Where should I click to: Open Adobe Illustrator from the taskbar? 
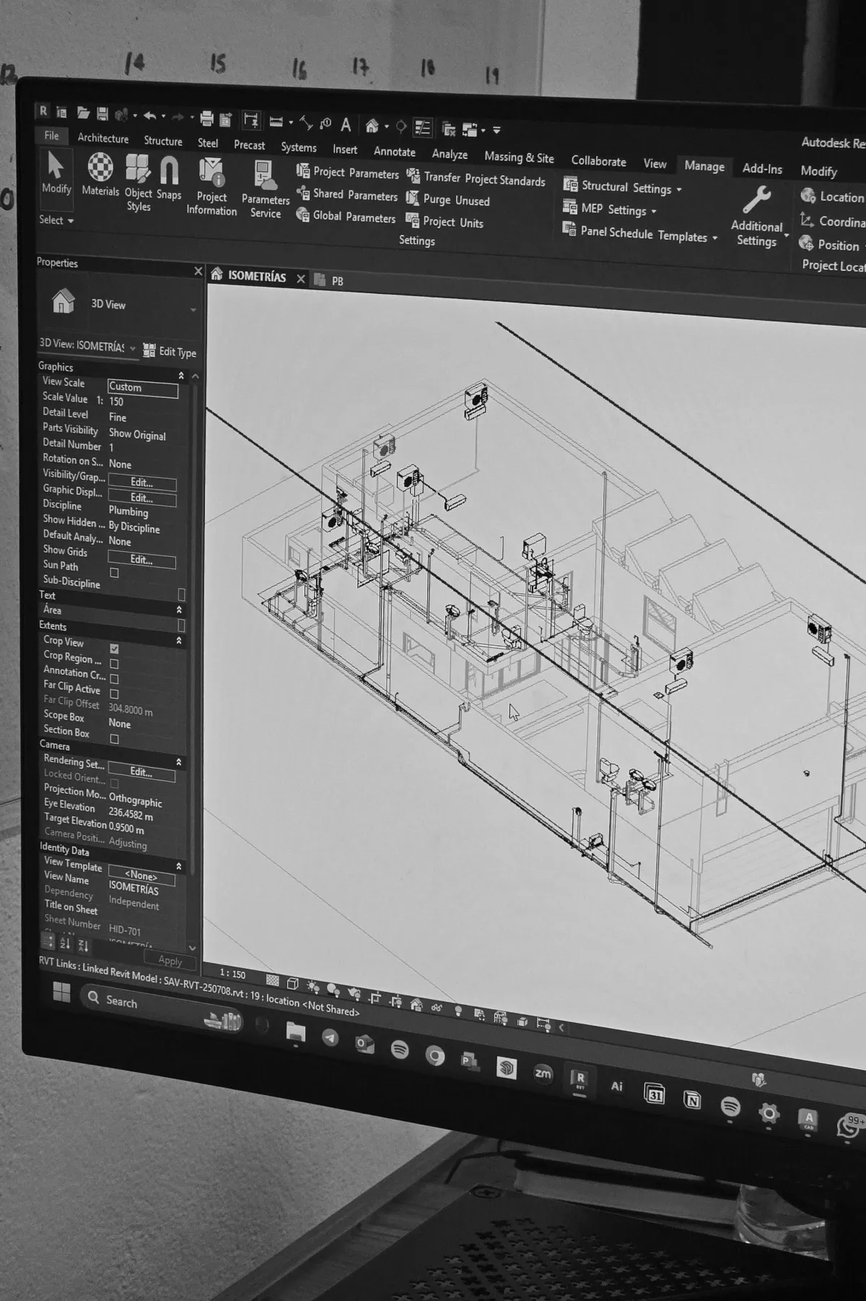click(616, 1086)
